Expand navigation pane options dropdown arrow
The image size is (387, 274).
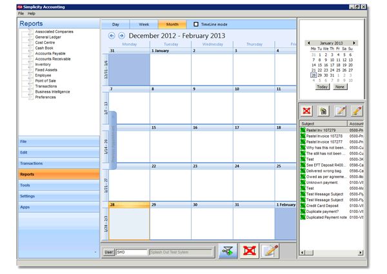95,252
